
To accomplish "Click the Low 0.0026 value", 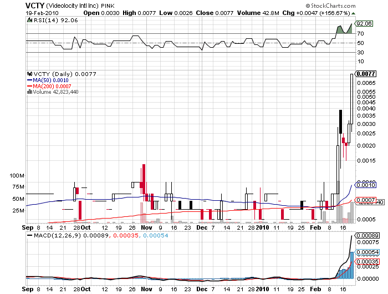I will point(176,13).
